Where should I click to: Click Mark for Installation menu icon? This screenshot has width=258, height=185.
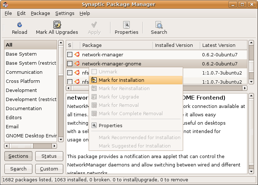(x=94, y=80)
